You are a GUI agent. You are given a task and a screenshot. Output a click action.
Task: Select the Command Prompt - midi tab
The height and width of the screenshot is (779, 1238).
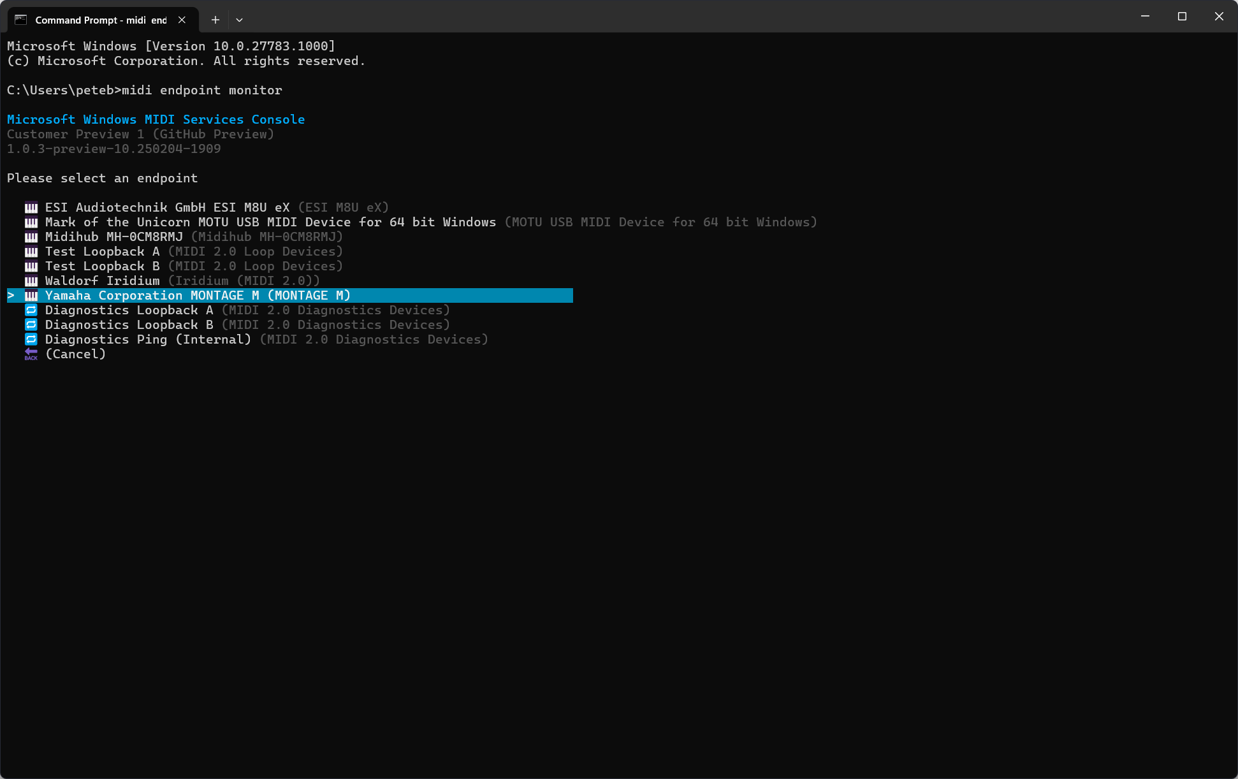[103, 20]
